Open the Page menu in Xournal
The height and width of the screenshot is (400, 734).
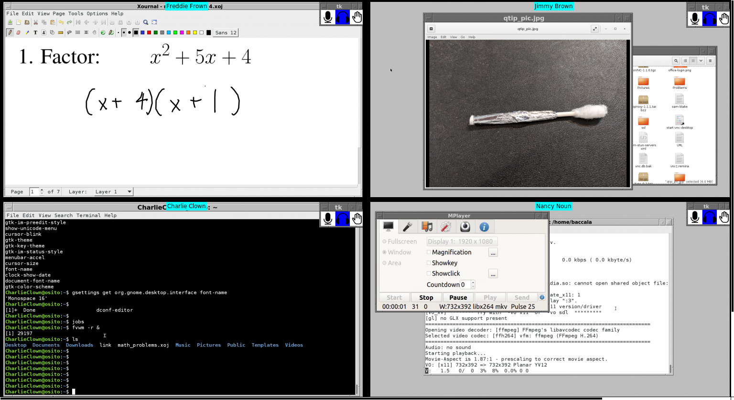click(59, 13)
